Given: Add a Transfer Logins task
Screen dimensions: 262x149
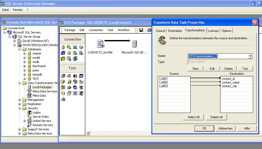Looking at the screenshot, I should click(81, 93).
